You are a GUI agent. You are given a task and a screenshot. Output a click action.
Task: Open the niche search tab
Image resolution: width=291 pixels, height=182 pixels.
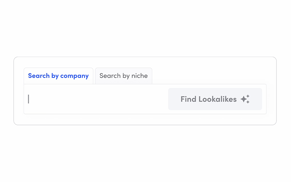124,76
